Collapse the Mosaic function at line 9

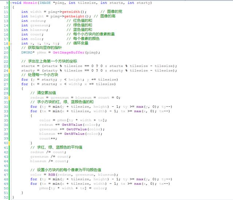tap(11, 3)
